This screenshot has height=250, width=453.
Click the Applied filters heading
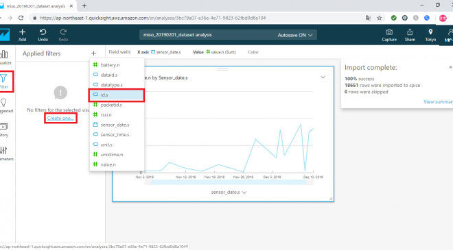pyautogui.click(x=42, y=53)
